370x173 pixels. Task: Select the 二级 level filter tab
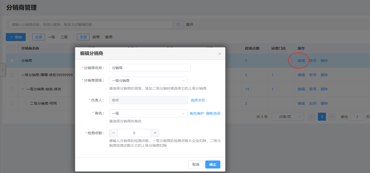pos(64,37)
